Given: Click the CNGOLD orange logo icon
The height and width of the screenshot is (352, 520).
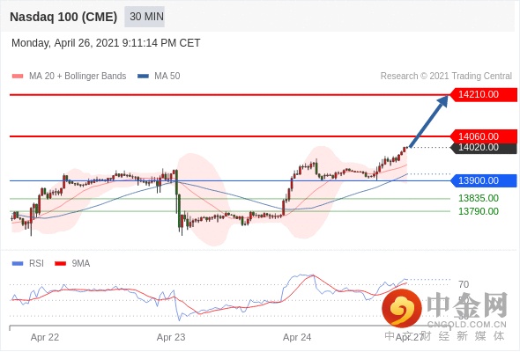Looking at the screenshot, I should pyautogui.click(x=402, y=308).
